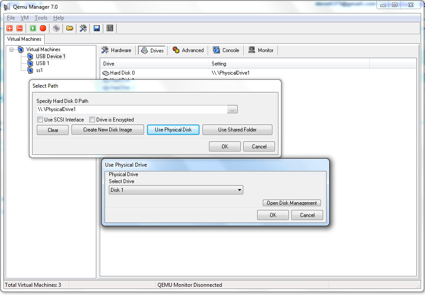Open the Help menu
This screenshot has width=425, height=295.
click(59, 18)
